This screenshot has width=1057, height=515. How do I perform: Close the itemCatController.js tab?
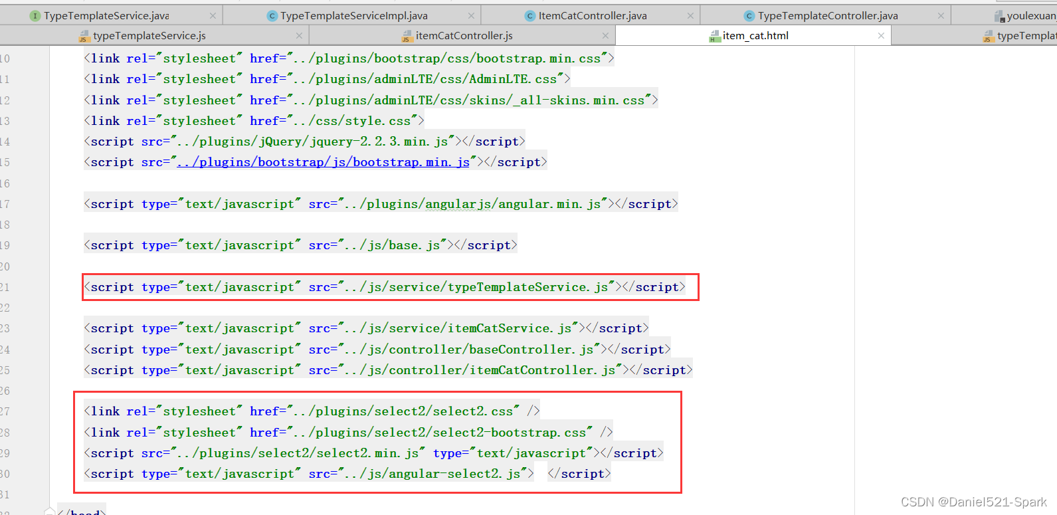605,35
